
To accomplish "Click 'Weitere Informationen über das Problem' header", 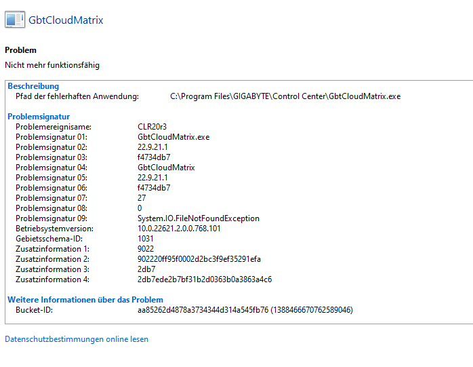I will pyautogui.click(x=85, y=300).
